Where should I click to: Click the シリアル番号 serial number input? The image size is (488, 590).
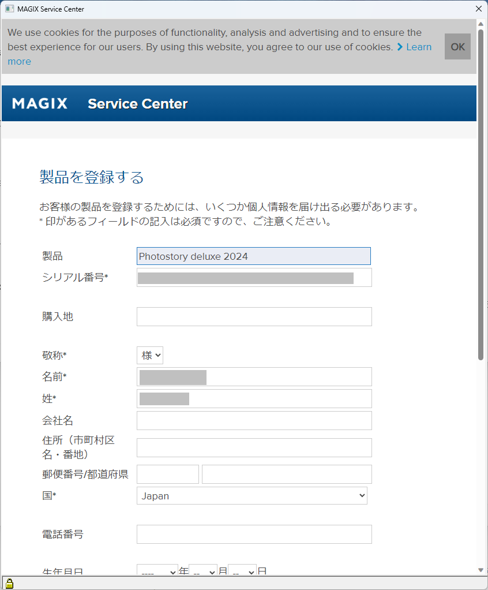(x=254, y=278)
